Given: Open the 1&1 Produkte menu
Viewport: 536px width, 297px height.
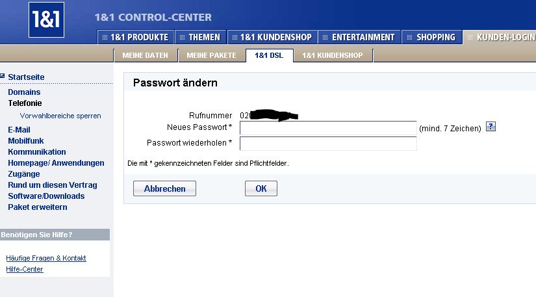Looking at the screenshot, I should tap(136, 38).
